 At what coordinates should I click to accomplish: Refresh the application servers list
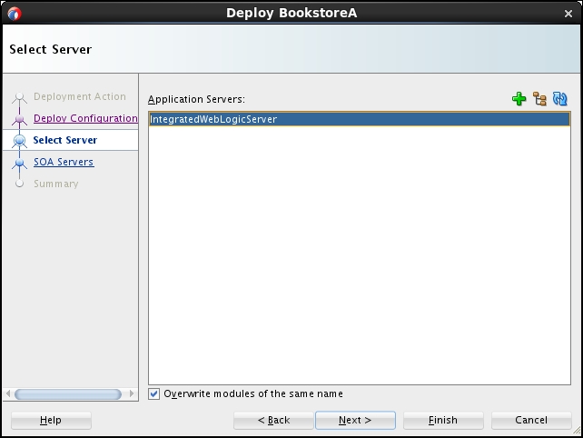[x=560, y=99]
